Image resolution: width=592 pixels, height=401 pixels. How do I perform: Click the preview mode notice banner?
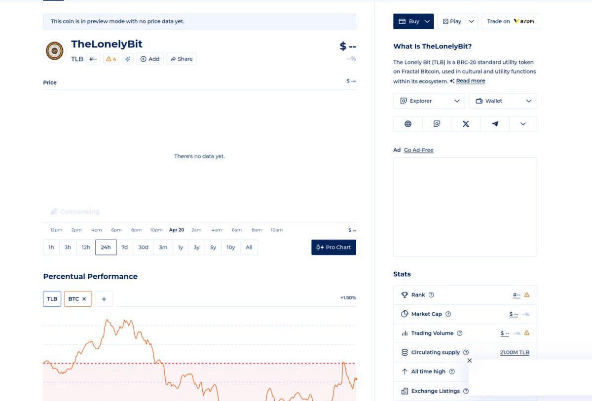click(x=199, y=21)
